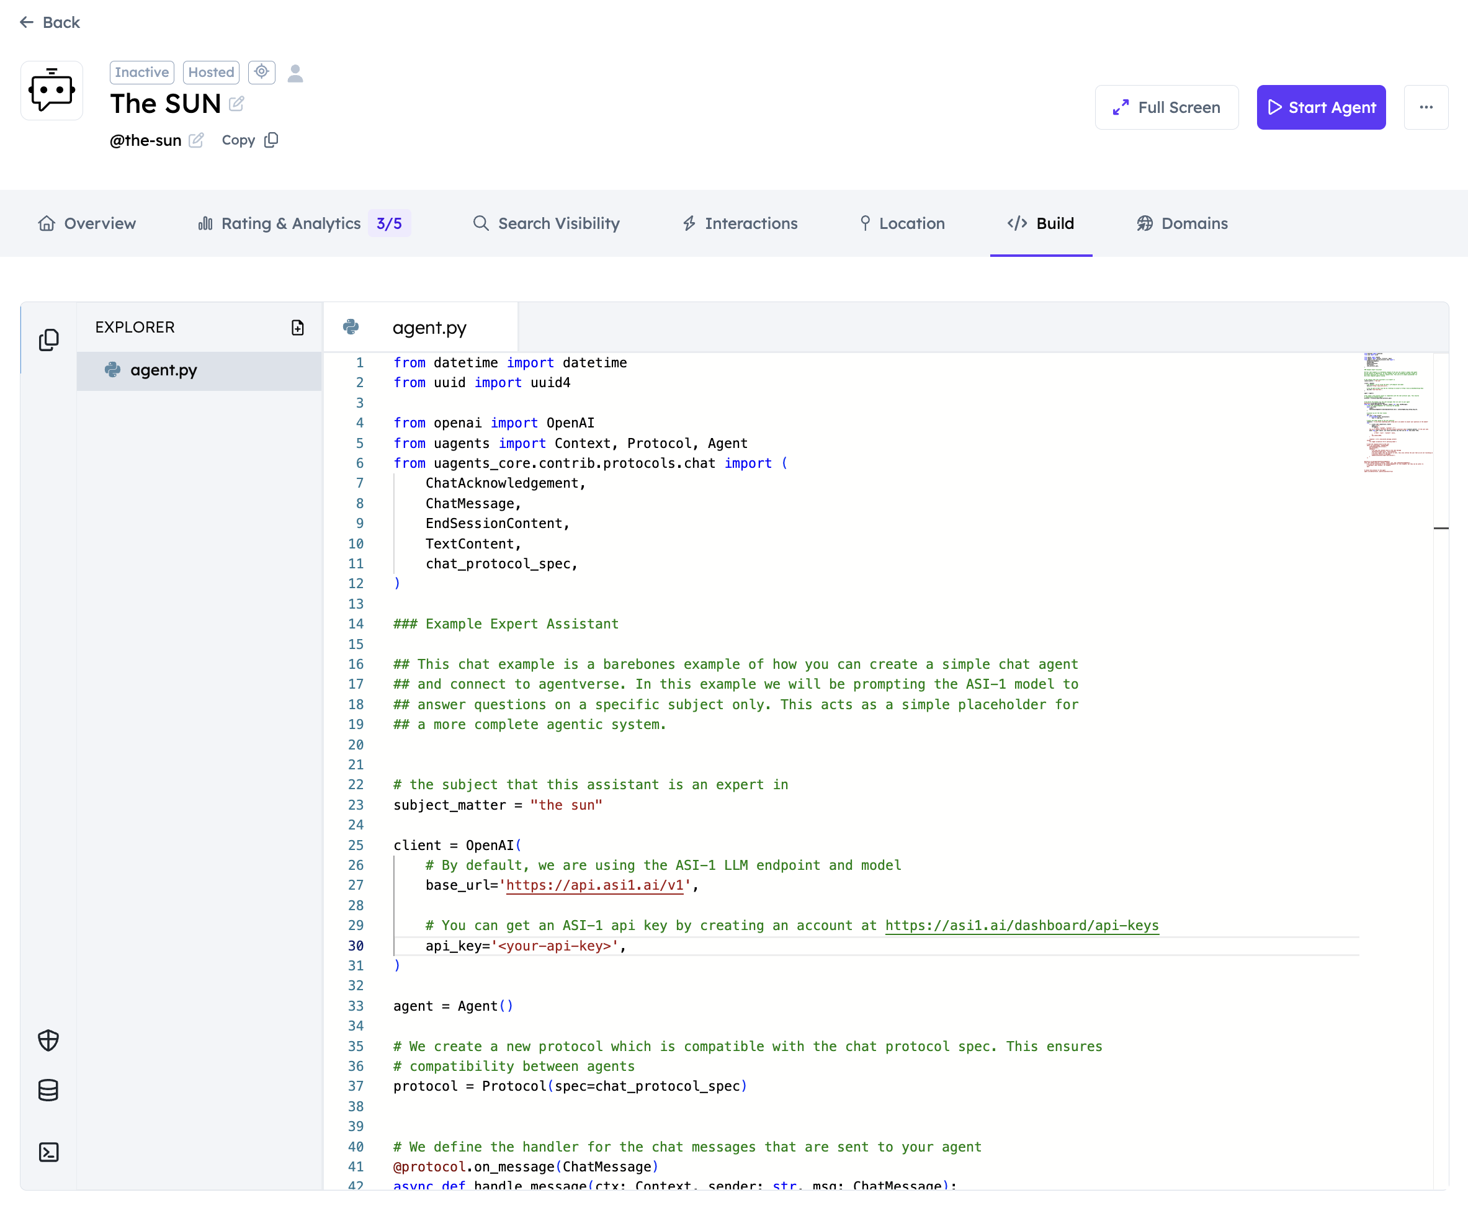Viewport: 1468px width, 1208px height.
Task: Go Back to the previous page
Action: coord(50,22)
